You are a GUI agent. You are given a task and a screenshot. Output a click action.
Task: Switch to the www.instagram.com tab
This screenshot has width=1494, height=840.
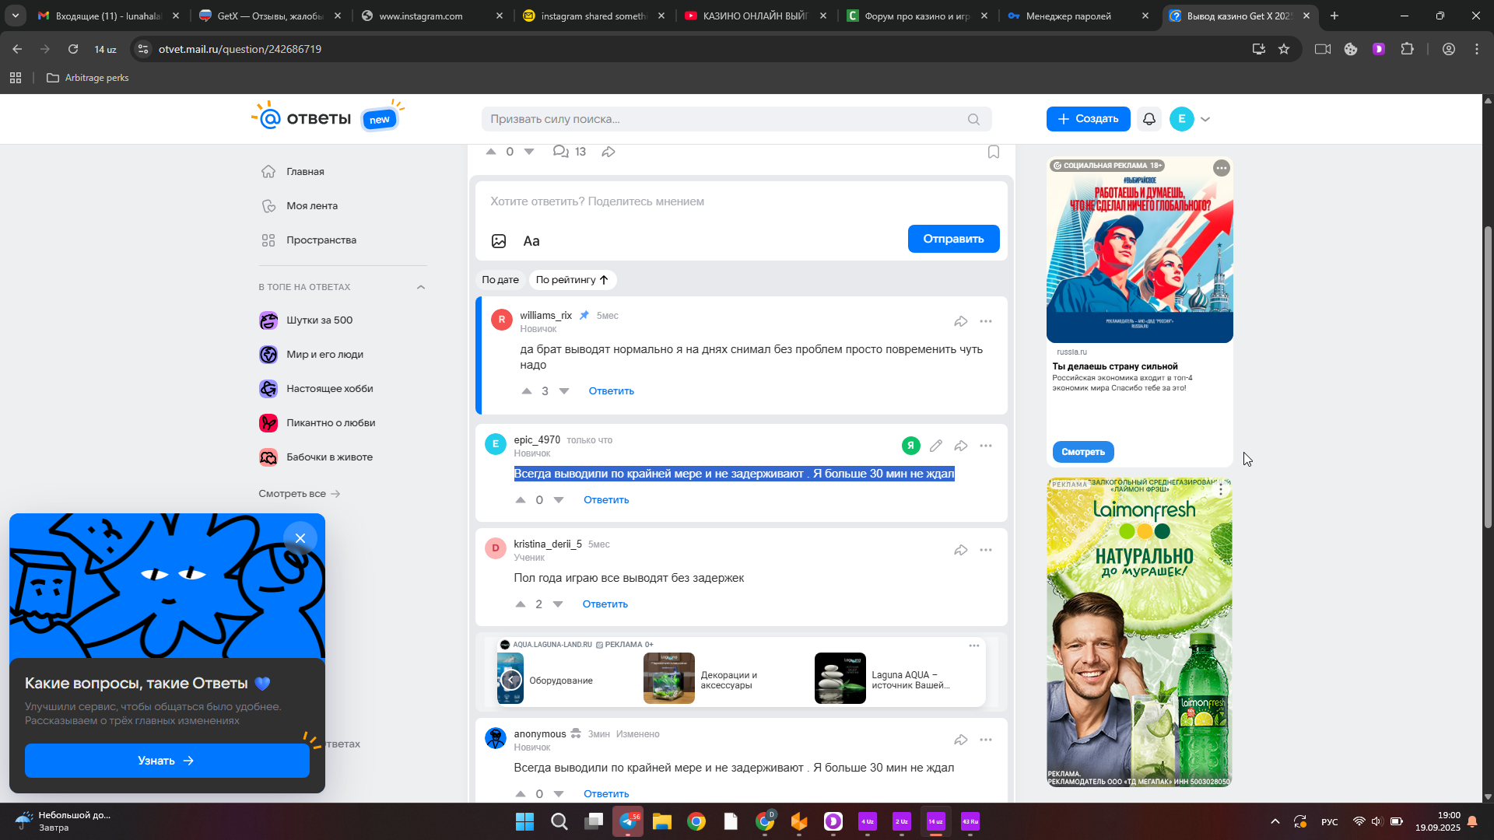click(x=432, y=16)
